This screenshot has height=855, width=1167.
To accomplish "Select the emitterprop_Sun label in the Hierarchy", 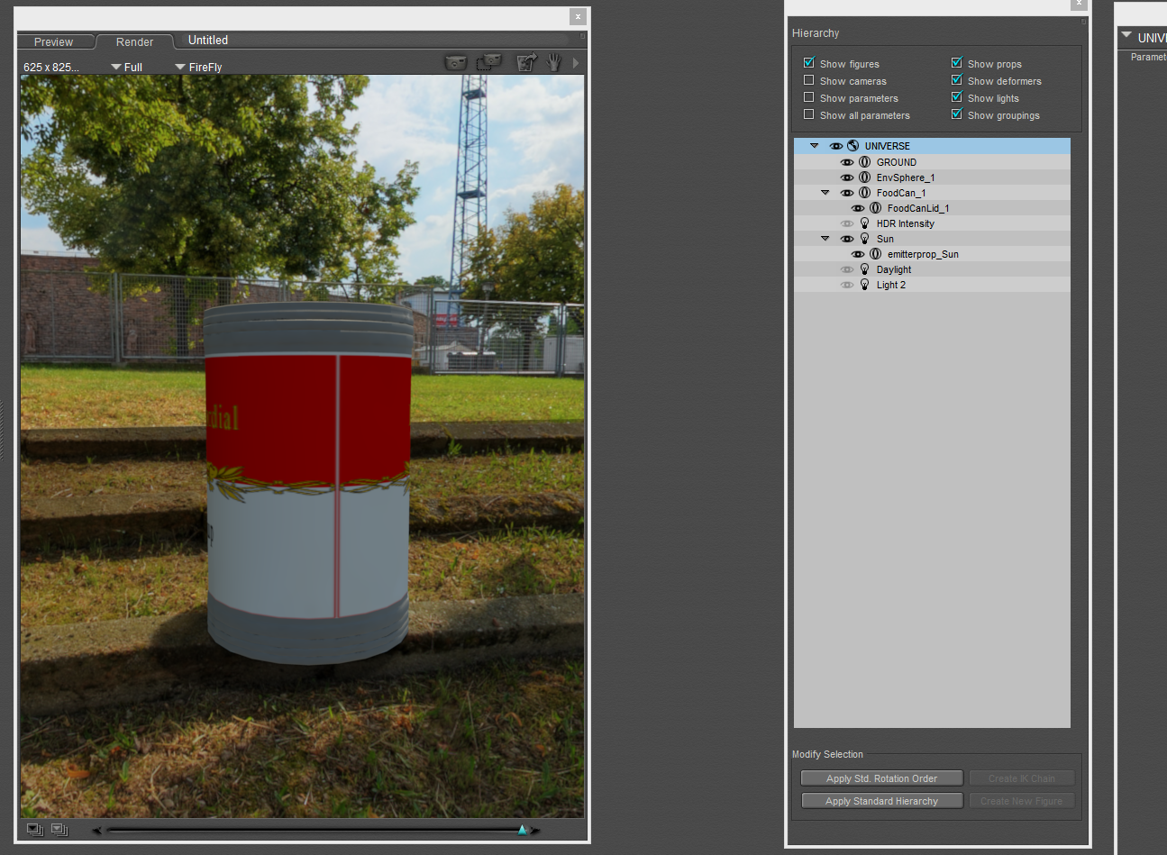I will 923,254.
